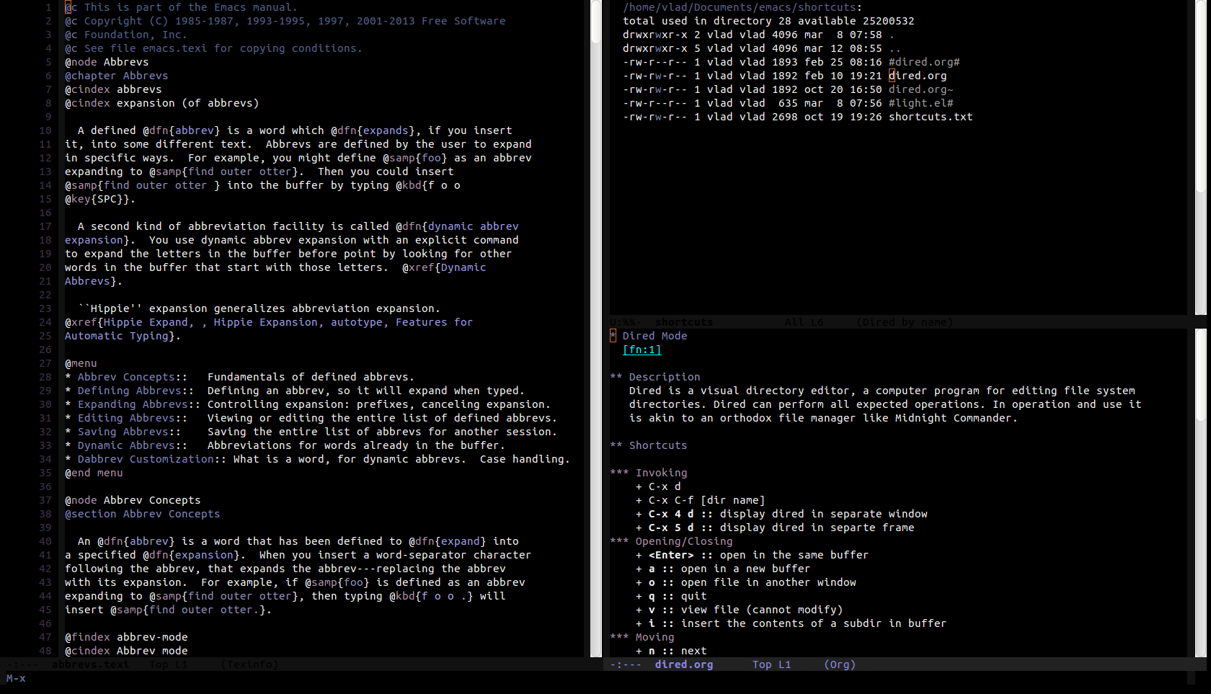Click the '@end menu' line
This screenshot has height=694, width=1211.
[94, 473]
